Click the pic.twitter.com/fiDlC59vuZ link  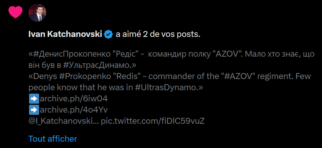(153, 121)
